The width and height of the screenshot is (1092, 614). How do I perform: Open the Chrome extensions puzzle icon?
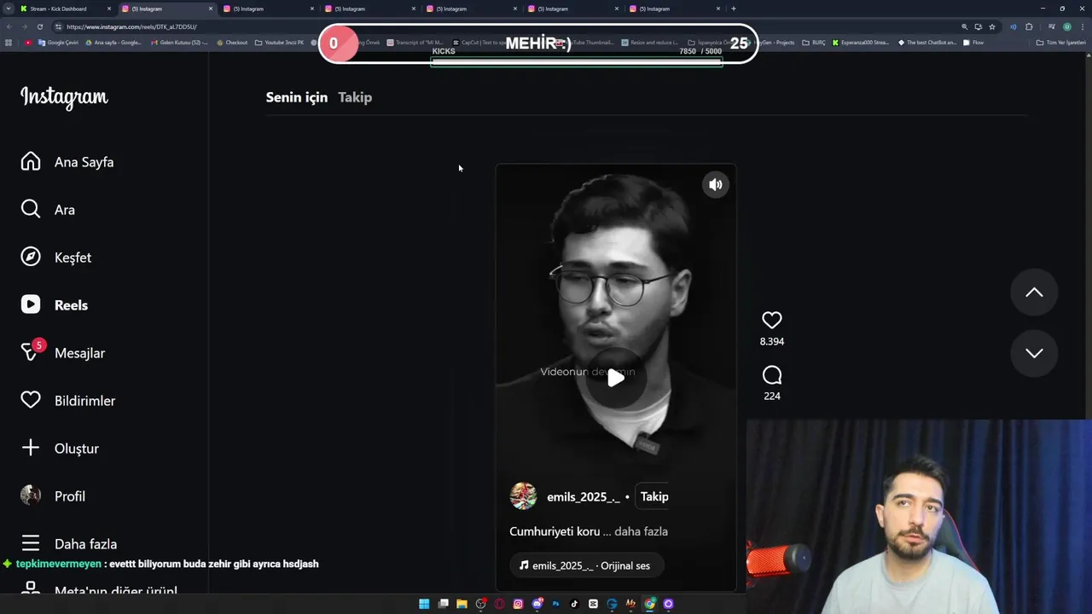point(1029,26)
